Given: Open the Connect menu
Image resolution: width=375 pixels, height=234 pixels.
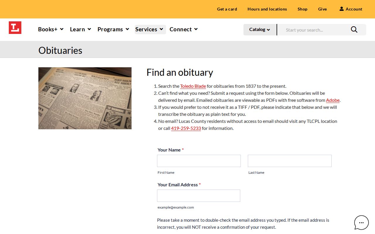Looking at the screenshot, I should coord(184,29).
